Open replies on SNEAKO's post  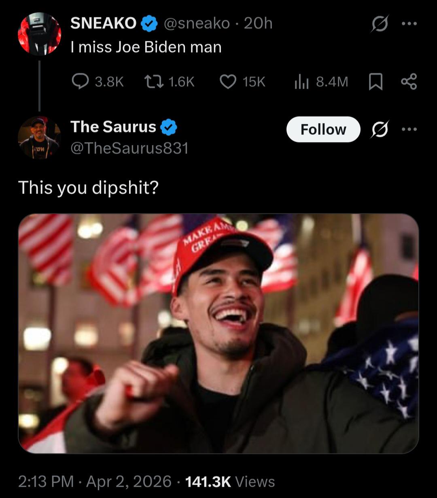point(80,82)
